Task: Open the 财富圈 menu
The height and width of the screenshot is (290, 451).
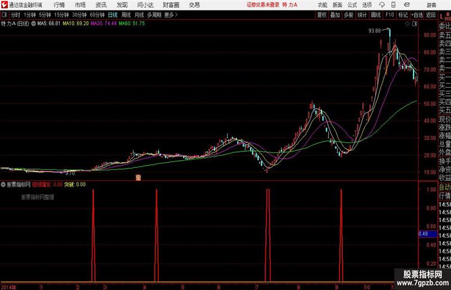Action: coord(171,5)
